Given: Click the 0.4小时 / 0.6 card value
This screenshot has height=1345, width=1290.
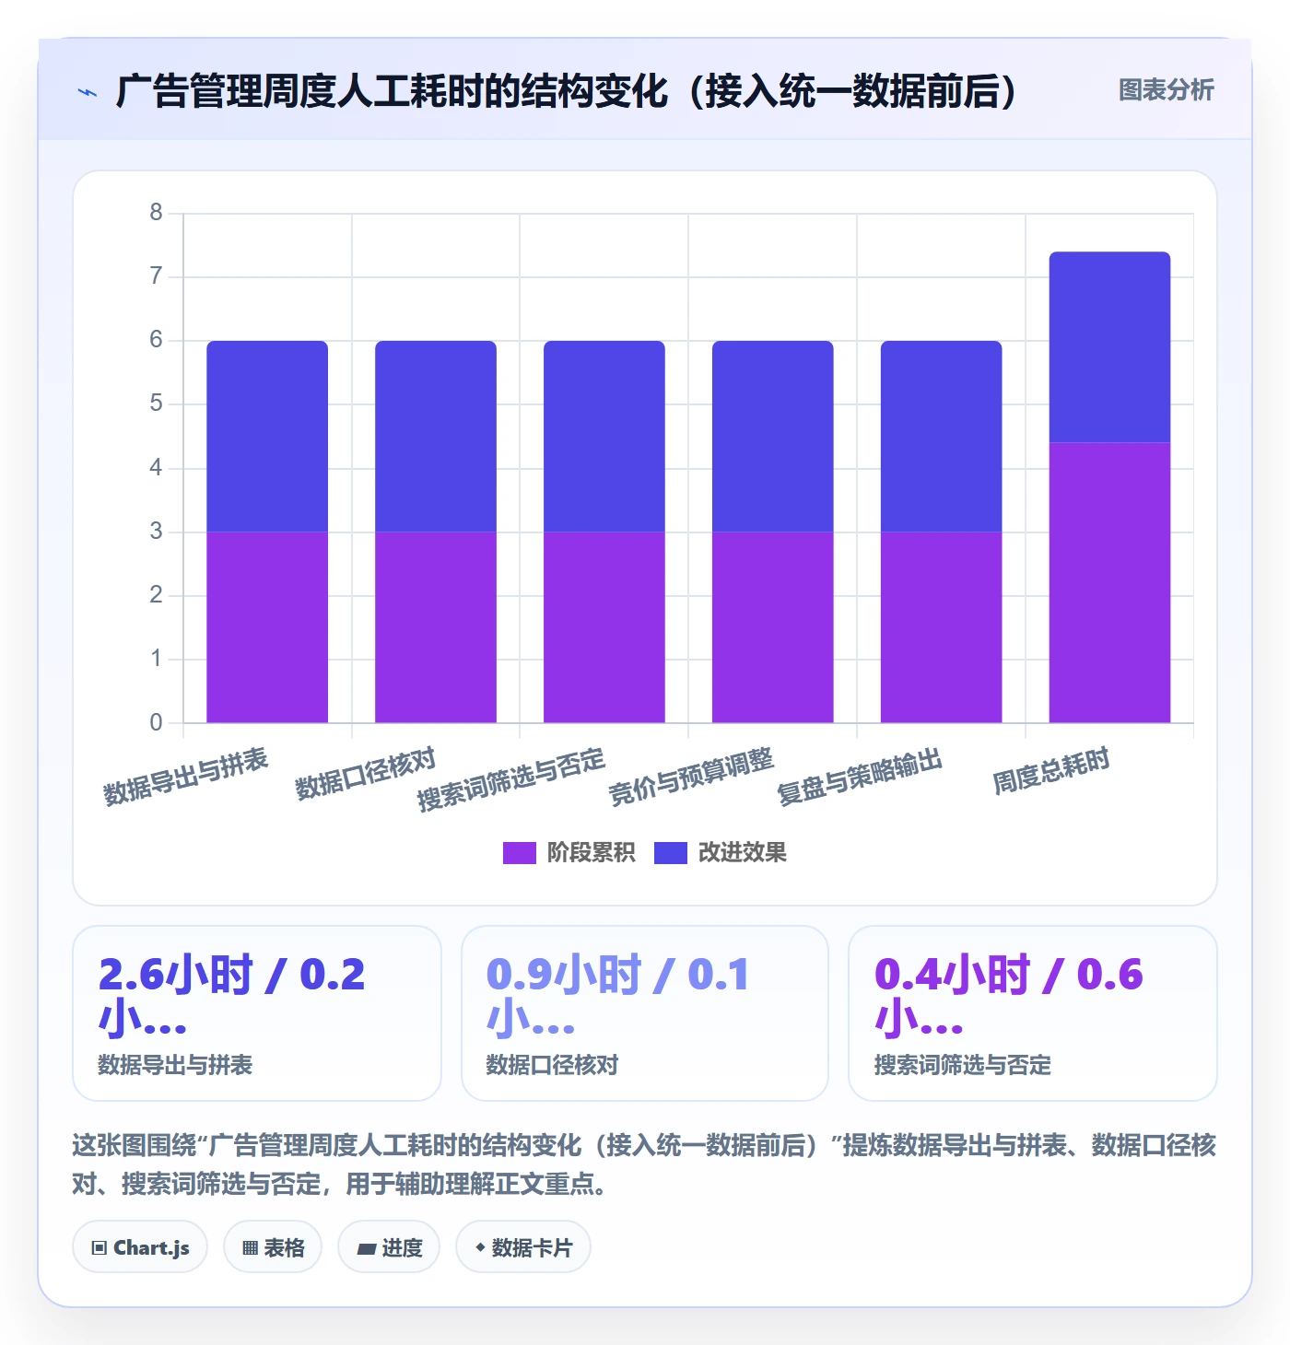Looking at the screenshot, I should click(x=1008, y=997).
